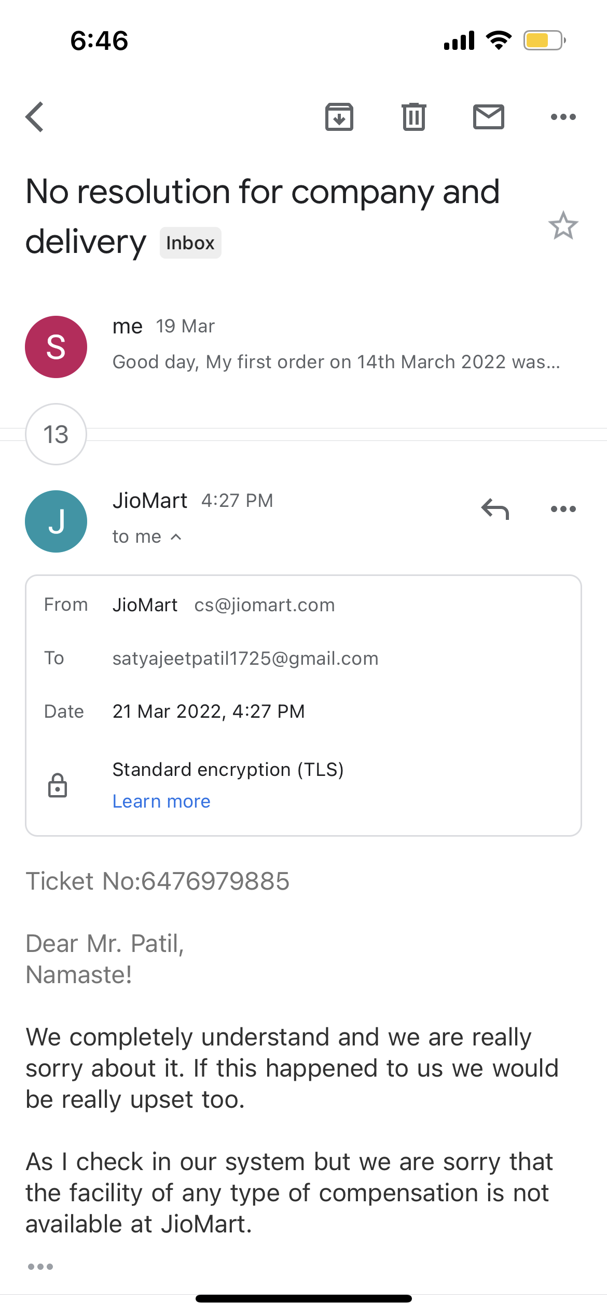The height and width of the screenshot is (1315, 607).
Task: Tap the JioMart sender name
Action: (x=150, y=501)
